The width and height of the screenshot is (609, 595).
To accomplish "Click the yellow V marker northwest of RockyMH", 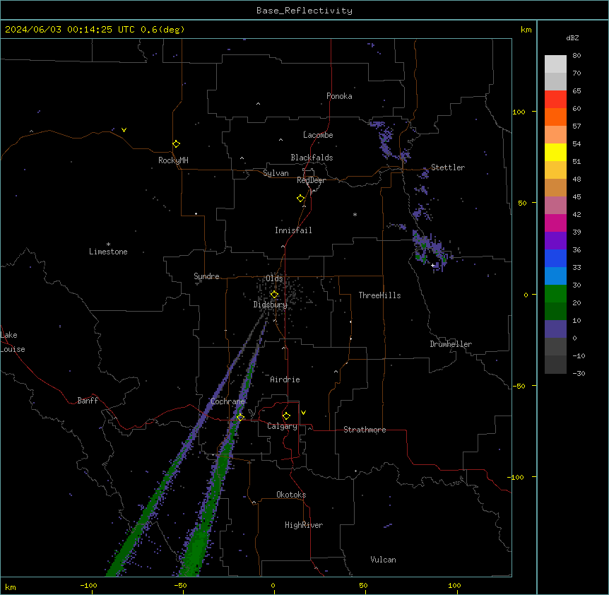I will click(x=124, y=130).
